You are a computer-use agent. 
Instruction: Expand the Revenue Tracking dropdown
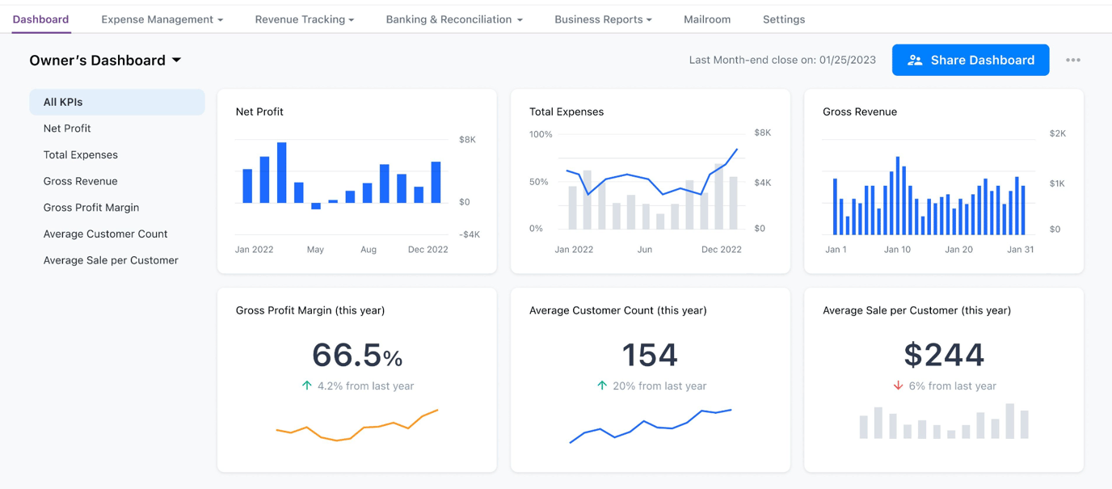305,19
